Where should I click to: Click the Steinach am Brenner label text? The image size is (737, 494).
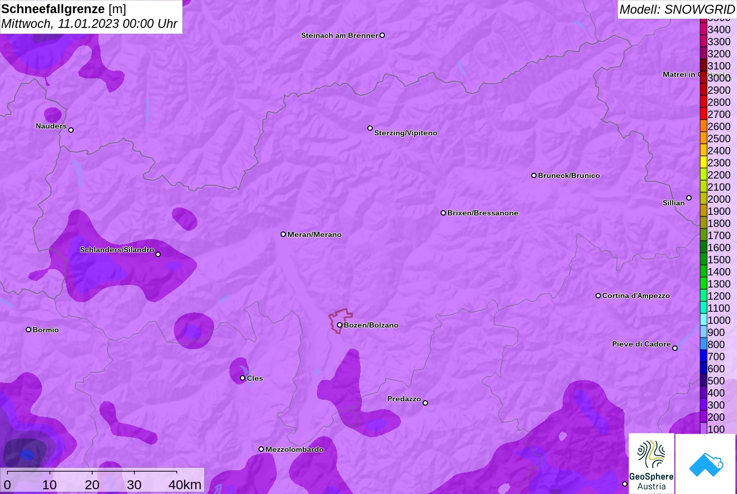340,35
